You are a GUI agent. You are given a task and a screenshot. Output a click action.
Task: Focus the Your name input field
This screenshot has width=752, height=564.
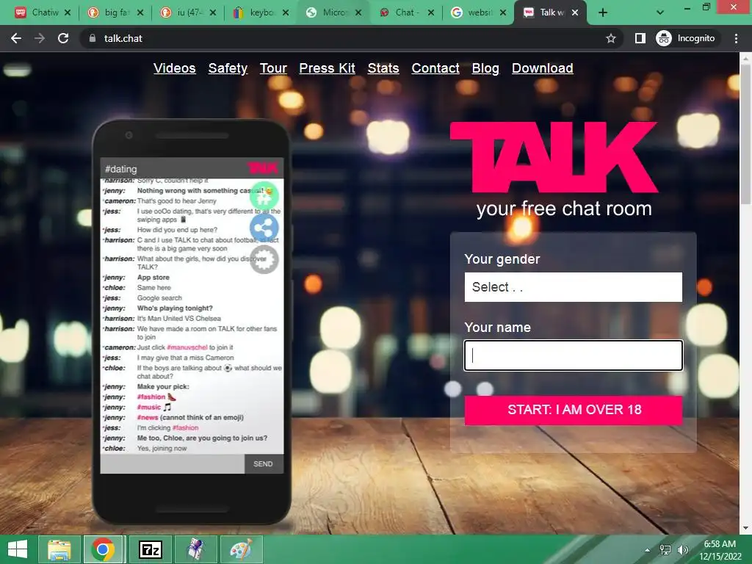tap(573, 355)
